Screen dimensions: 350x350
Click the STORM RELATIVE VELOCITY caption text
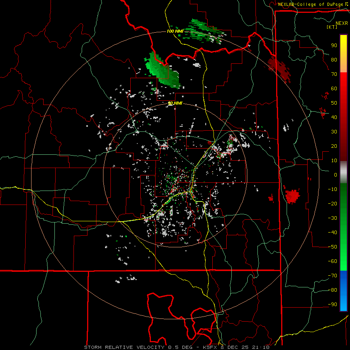(x=124, y=347)
